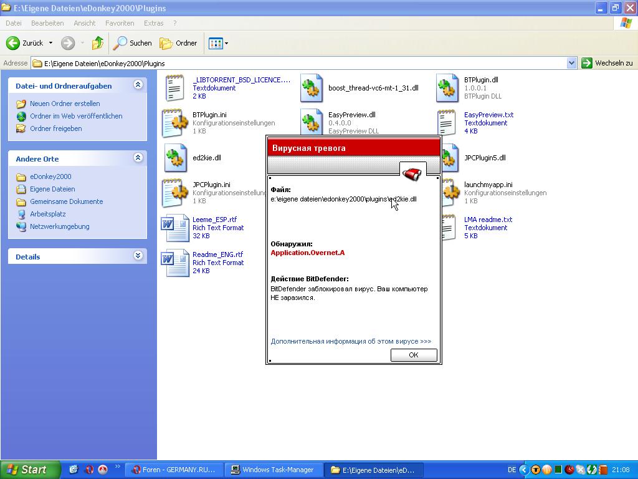Click the red flame quick launch icon
This screenshot has height=479, width=638.
coord(103,470)
